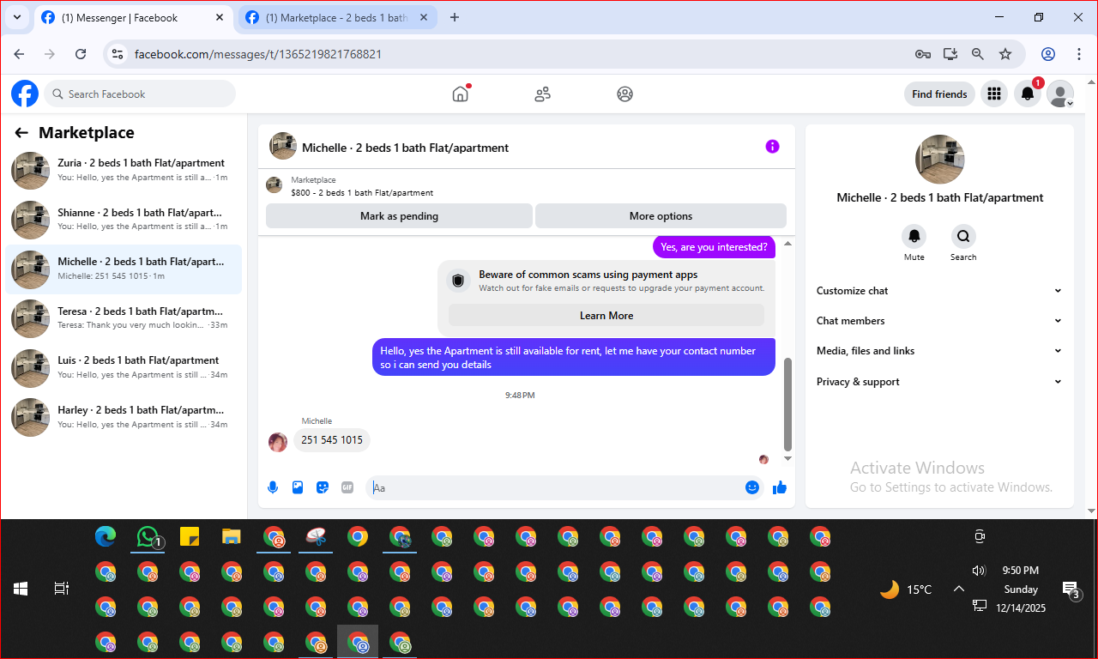Open Zuria's apartment conversation
Viewport: 1098px width, 659px height.
124,170
